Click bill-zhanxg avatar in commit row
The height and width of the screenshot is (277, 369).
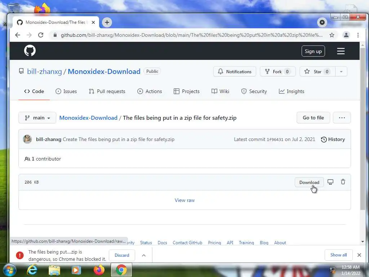click(x=27, y=139)
